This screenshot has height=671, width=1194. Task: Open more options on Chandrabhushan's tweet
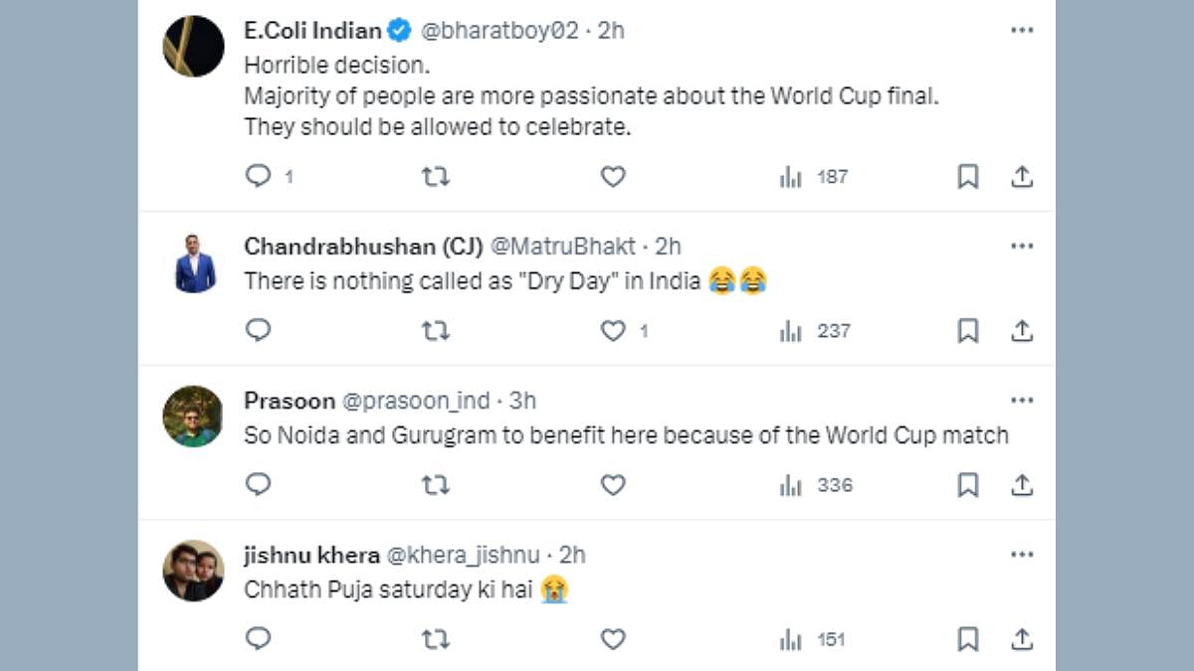tap(1022, 246)
